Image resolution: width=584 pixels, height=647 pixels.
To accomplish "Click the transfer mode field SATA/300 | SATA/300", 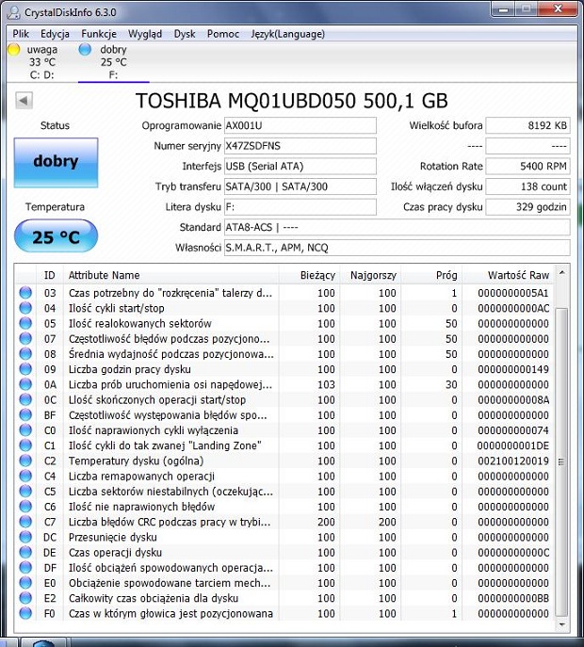I will tap(300, 186).
